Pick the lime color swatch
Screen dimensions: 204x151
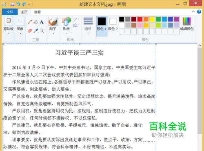[158, 25]
